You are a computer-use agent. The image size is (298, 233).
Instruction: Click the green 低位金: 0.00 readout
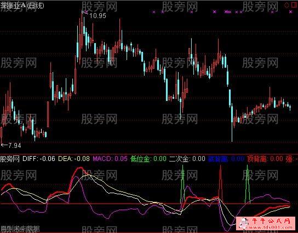click(x=148, y=159)
